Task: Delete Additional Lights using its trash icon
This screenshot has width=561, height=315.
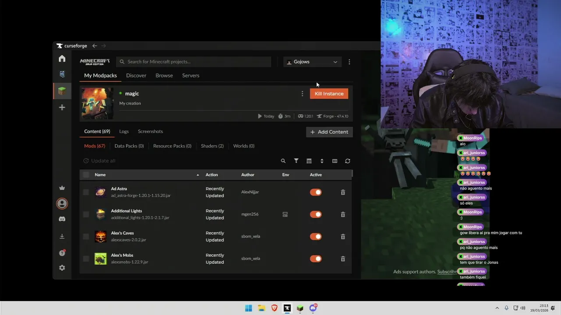Action: [343, 214]
